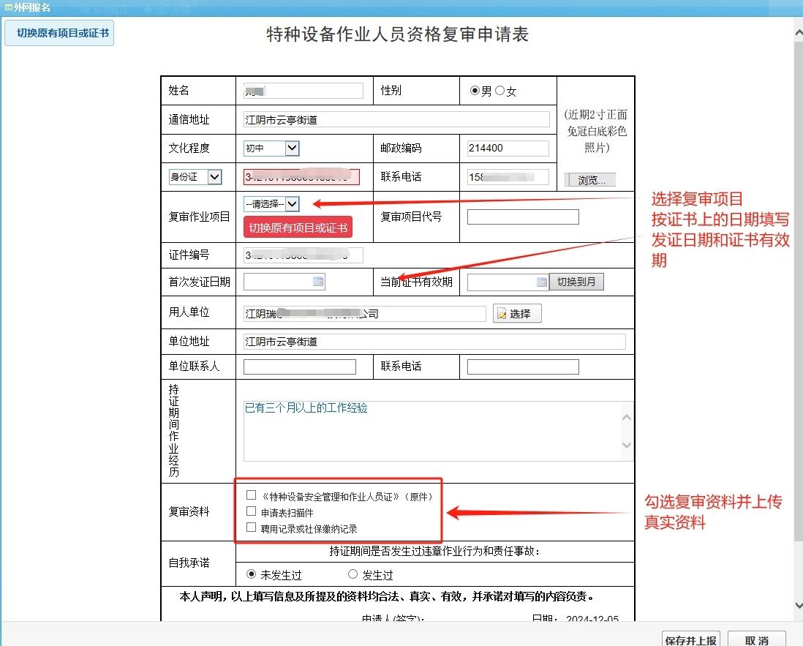This screenshot has height=646, width=803.
Task: Click the 证件编号 input field
Action: click(x=304, y=255)
